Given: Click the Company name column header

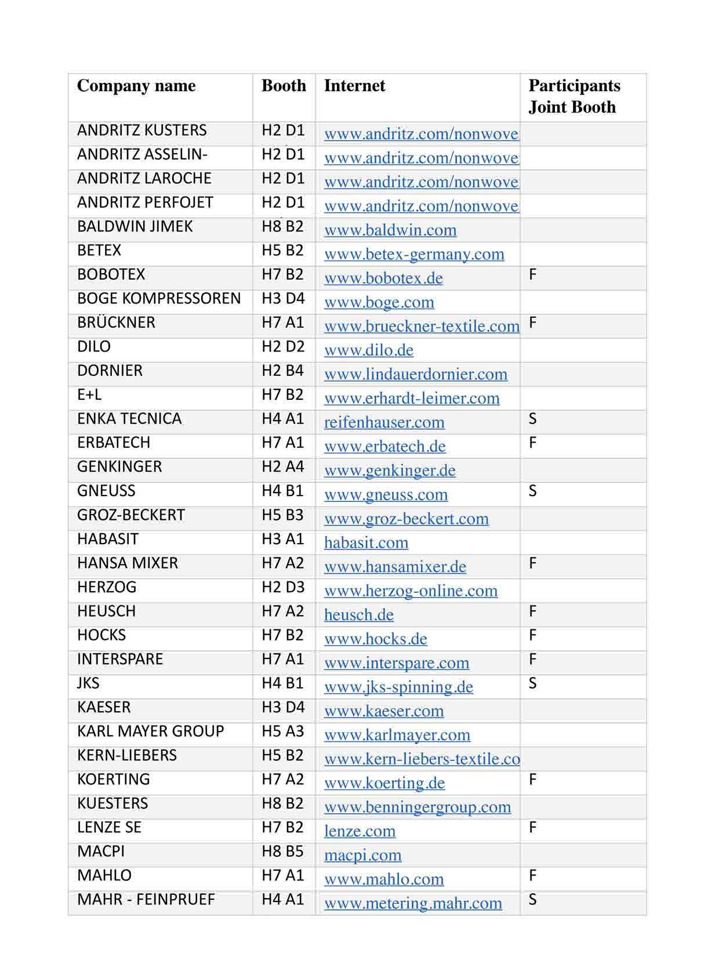Looking at the screenshot, I should tap(136, 86).
